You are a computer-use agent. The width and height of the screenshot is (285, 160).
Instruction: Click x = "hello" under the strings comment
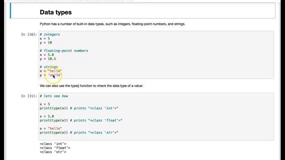(x=51, y=71)
